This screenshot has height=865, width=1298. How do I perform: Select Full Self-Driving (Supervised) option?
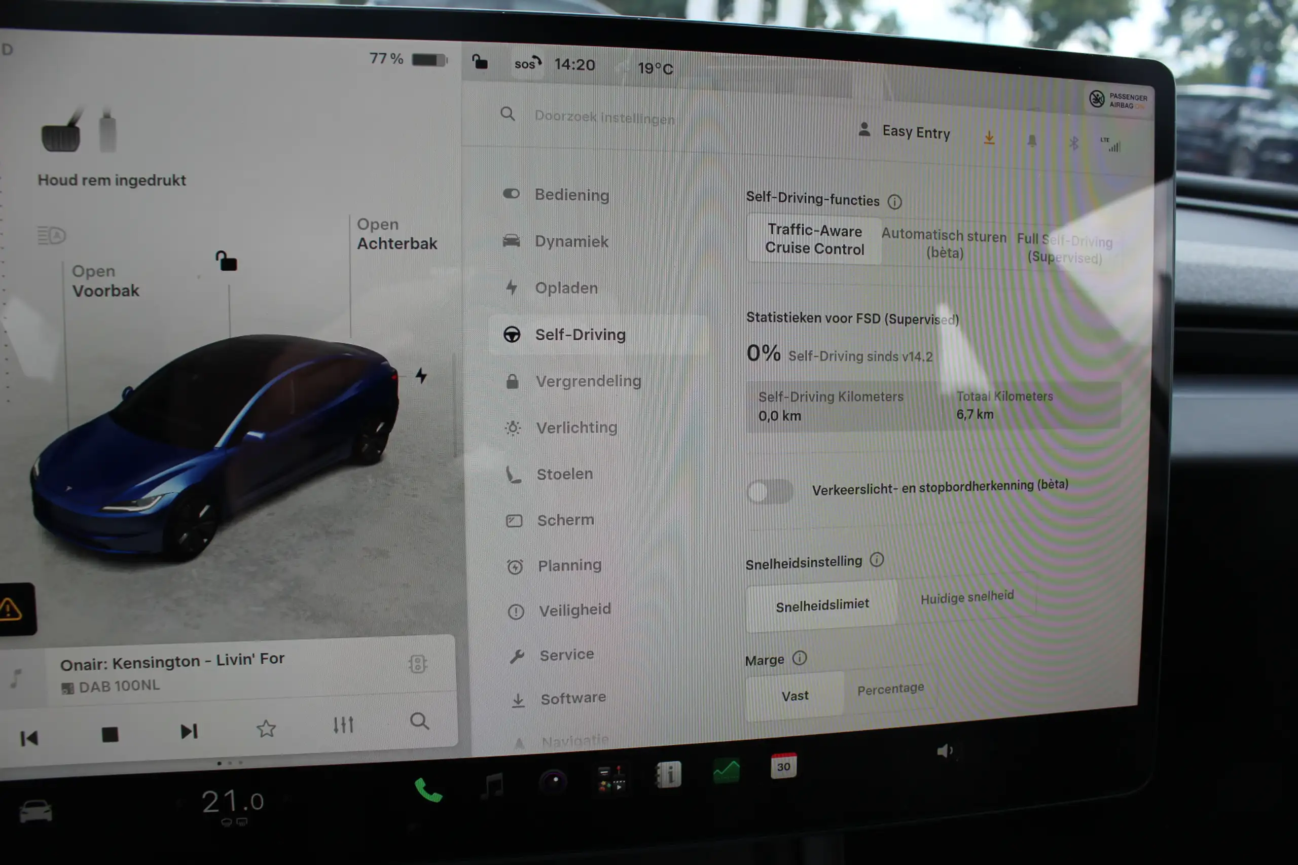1065,248
